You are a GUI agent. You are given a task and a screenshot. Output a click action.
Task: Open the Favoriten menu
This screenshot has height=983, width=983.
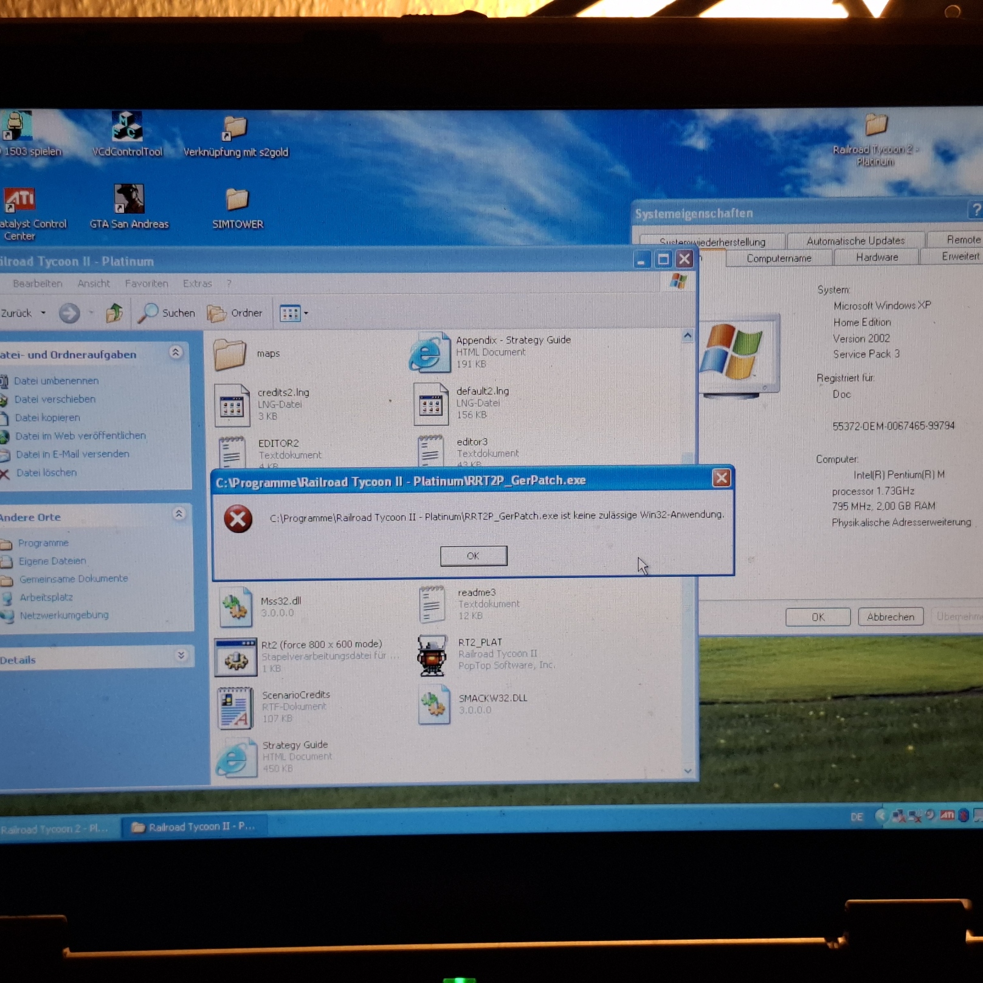(147, 283)
